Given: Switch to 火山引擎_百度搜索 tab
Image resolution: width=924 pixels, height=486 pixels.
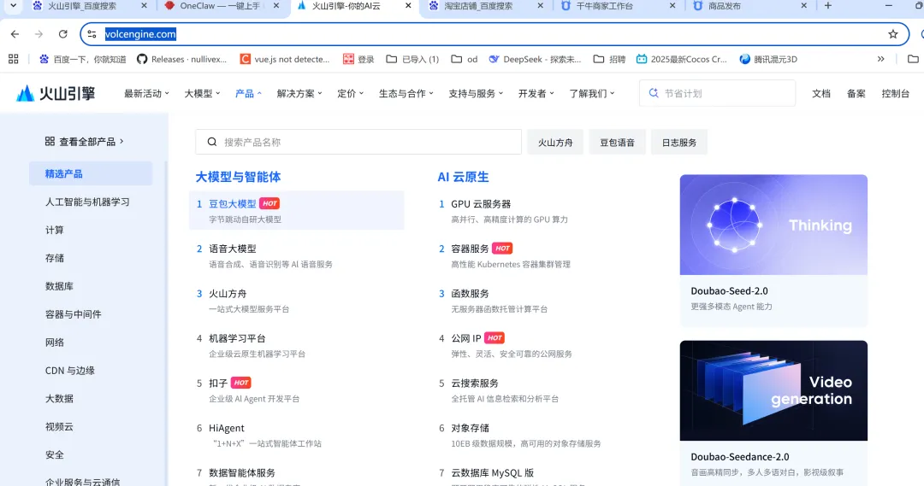Looking at the screenshot, I should pyautogui.click(x=82, y=6).
